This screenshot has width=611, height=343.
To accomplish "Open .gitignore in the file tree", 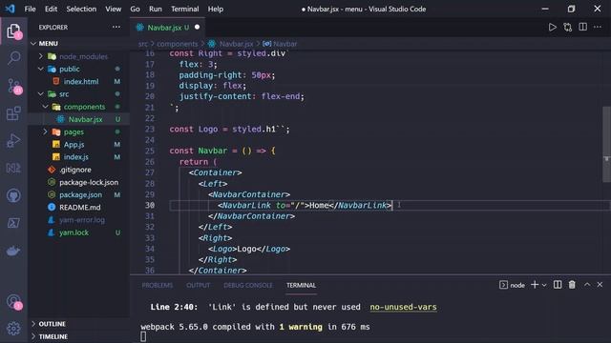I will pos(75,170).
